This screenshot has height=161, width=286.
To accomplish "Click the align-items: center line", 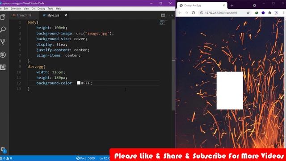I will click(58, 55).
